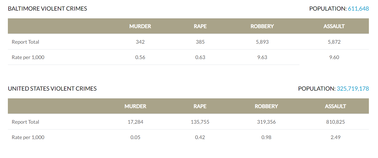
Task: Select the Baltimore table MURDER column header
Action: pyautogui.click(x=140, y=26)
